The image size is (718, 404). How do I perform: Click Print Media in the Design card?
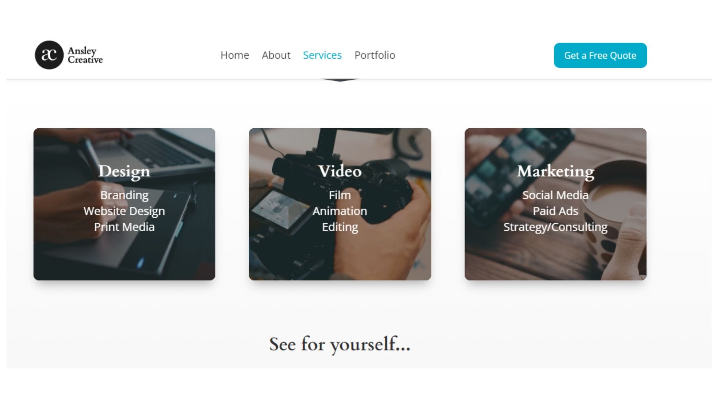coord(124,227)
